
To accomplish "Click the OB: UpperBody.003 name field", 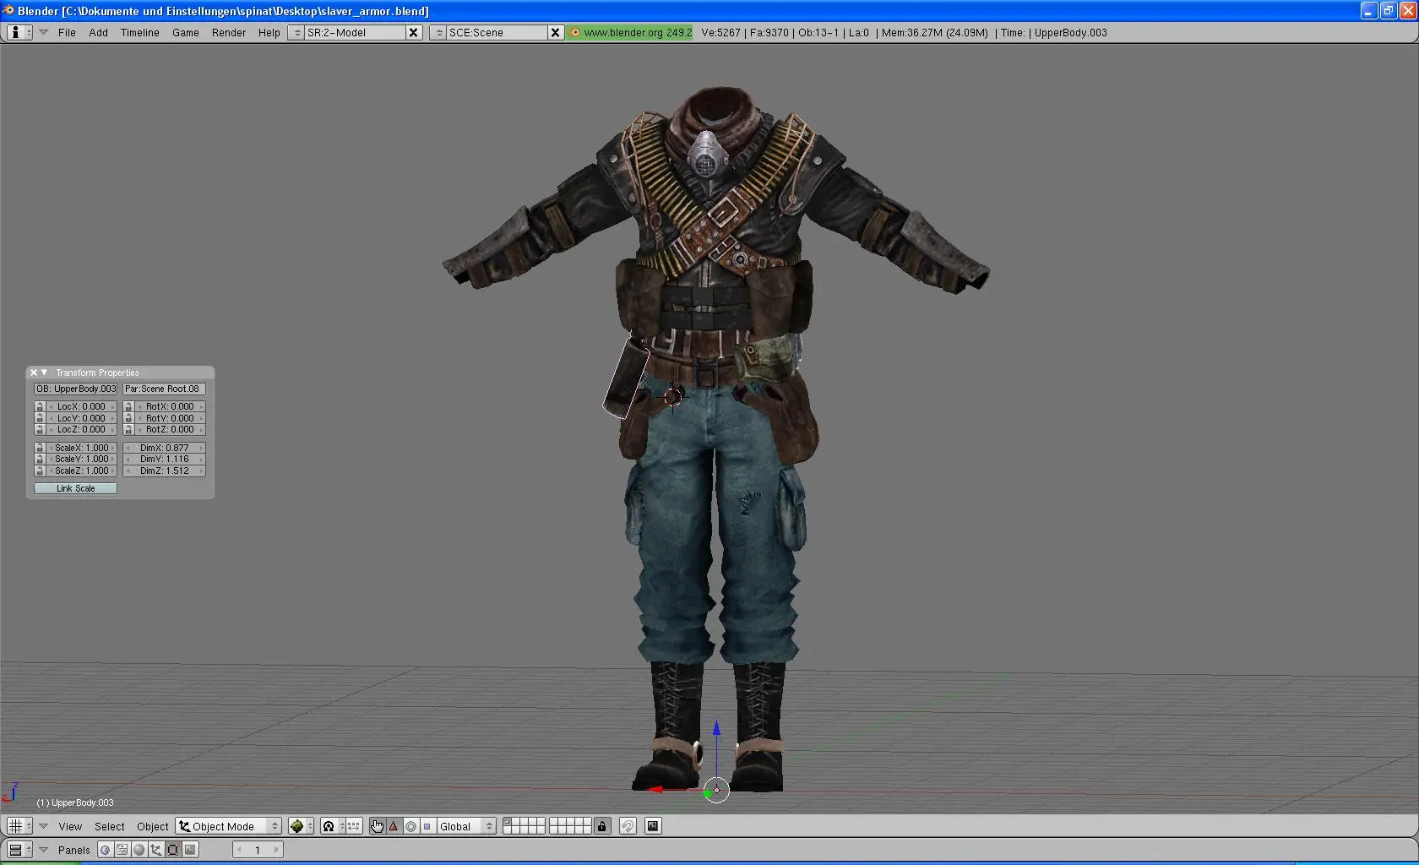I will (x=75, y=389).
